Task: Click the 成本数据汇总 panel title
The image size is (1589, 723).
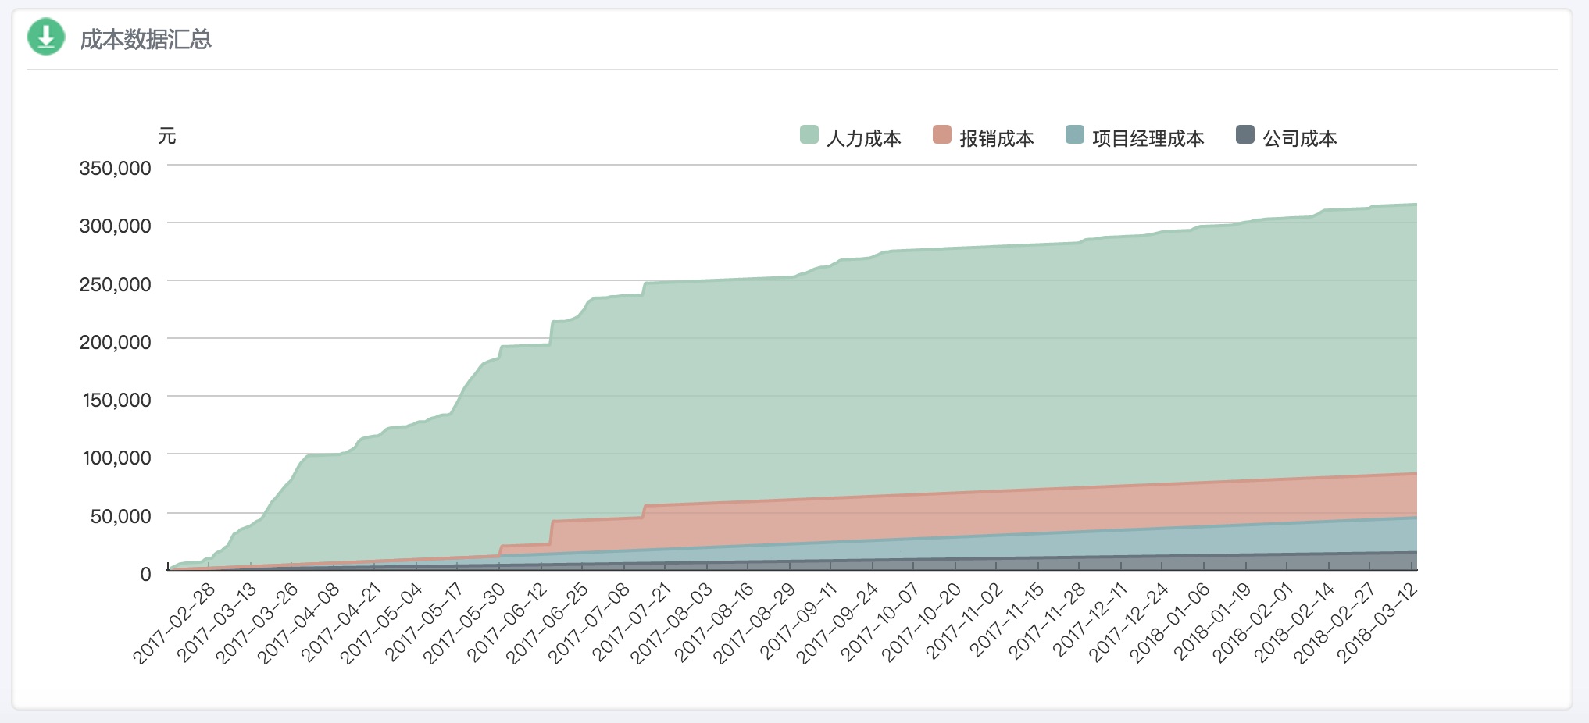Action: point(145,39)
